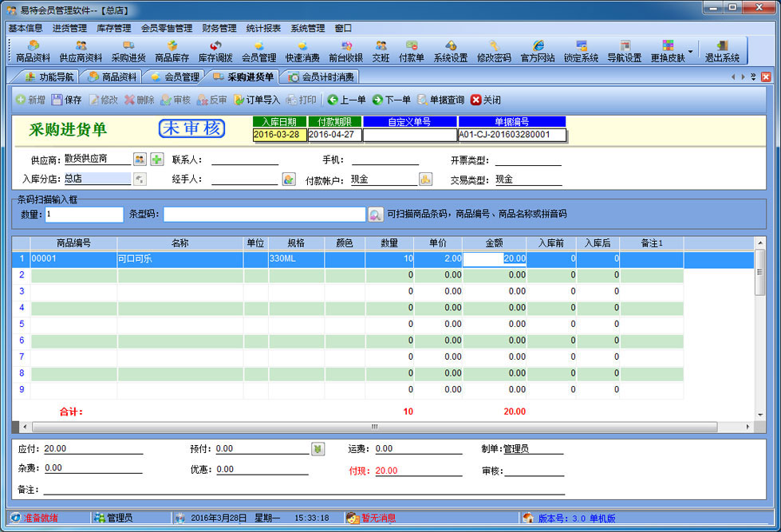Open the 预付 prepayment picker button
Image resolution: width=781 pixels, height=532 pixels.
(x=318, y=449)
